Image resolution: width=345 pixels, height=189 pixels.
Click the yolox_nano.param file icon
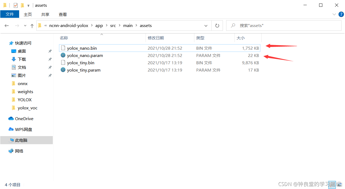tap(63, 55)
